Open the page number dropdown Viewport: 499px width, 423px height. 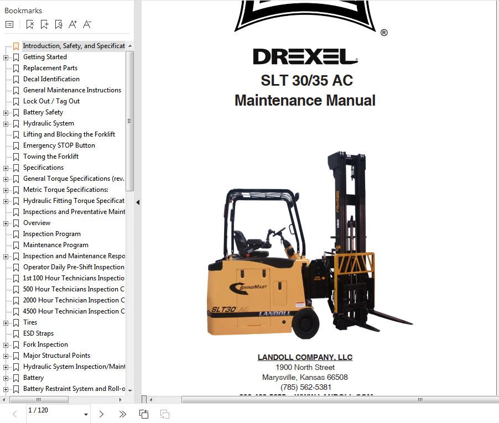tap(86, 414)
